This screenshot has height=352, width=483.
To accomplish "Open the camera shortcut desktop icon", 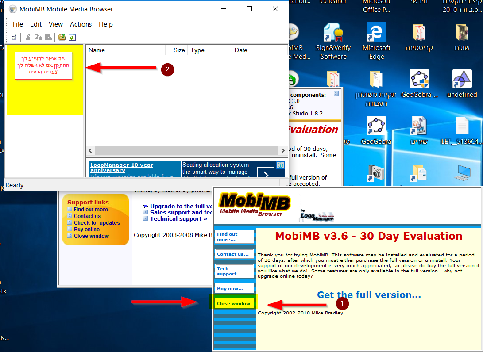I will [x=376, y=173].
